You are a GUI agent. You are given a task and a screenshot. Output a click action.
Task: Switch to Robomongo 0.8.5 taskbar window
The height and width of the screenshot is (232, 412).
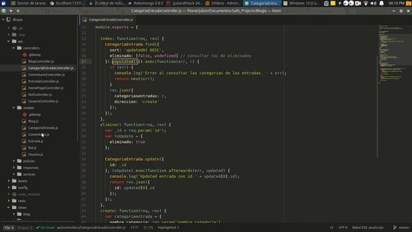coord(145,3)
